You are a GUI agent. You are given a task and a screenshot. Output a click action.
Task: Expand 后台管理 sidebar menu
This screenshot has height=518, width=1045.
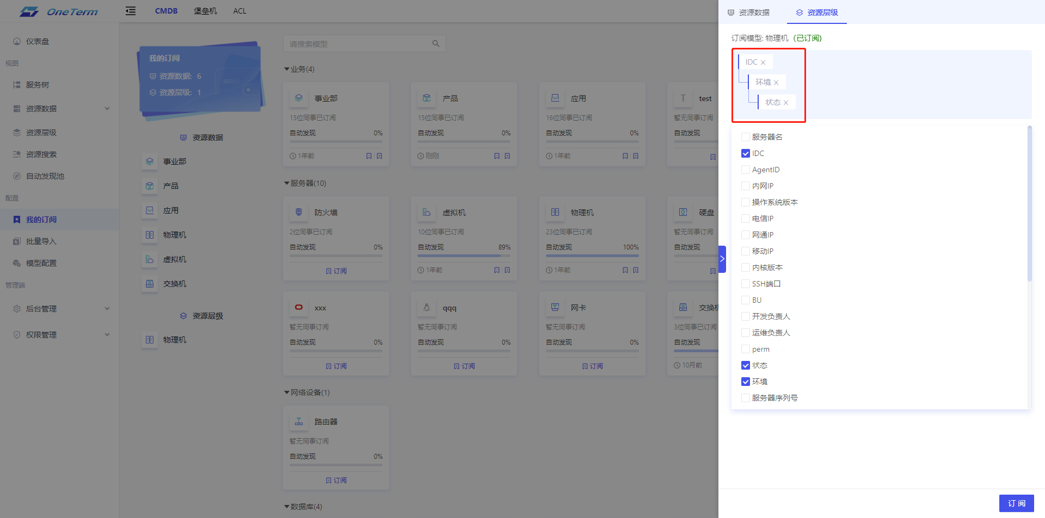point(107,309)
